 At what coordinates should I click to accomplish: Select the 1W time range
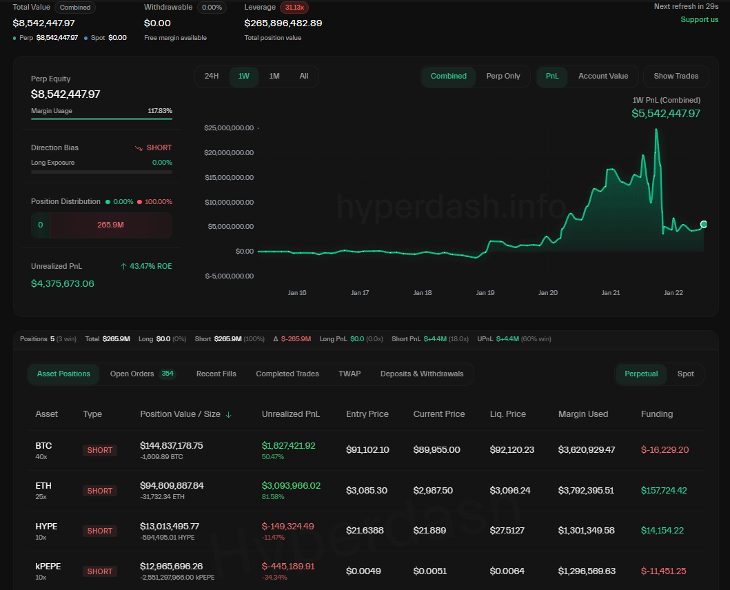[243, 76]
